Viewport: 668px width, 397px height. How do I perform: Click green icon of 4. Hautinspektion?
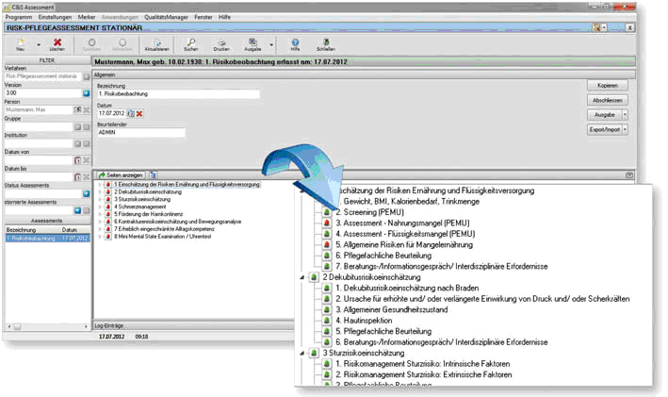point(327,321)
